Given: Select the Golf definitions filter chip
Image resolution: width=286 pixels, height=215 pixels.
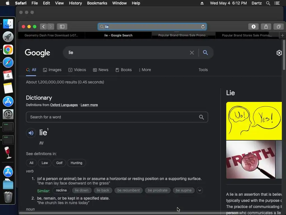Looking at the screenshot, I should tap(59, 163).
